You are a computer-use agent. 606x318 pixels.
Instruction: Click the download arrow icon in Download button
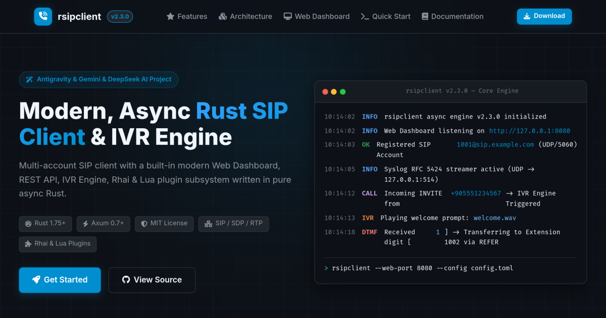tap(527, 16)
